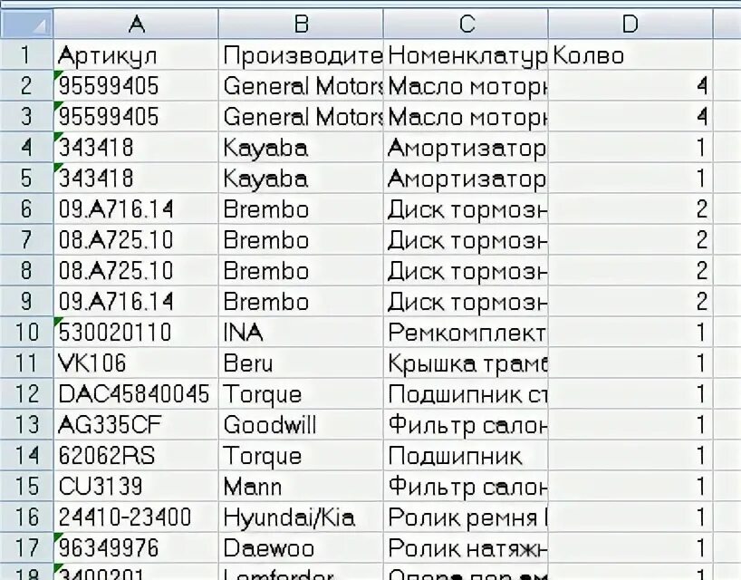This screenshot has height=580, width=741.
Task: Select column B header
Action: [x=301, y=24]
